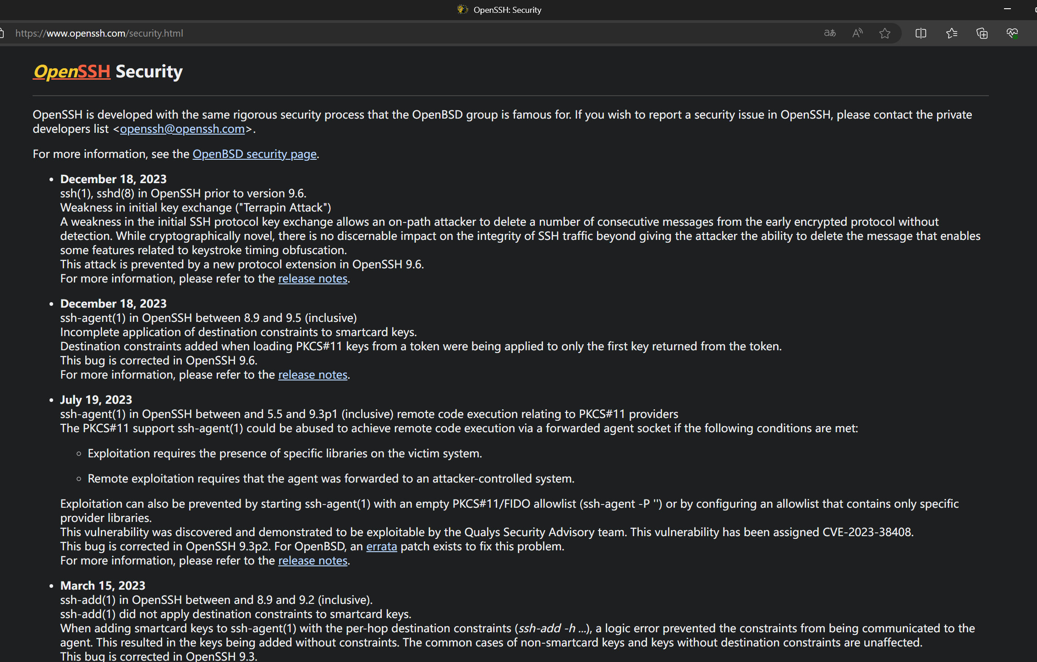The image size is (1037, 662).
Task: Open release notes for Terrapin Attack entry
Action: click(x=313, y=278)
